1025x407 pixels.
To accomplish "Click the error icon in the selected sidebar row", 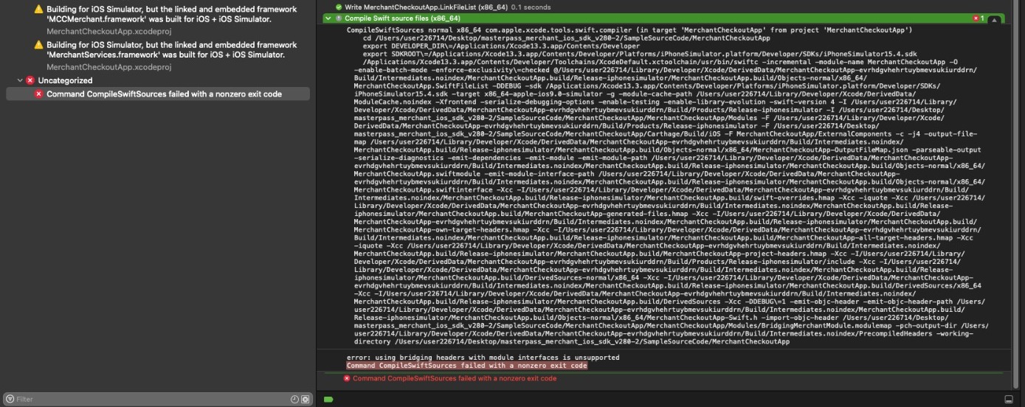I will point(39,94).
